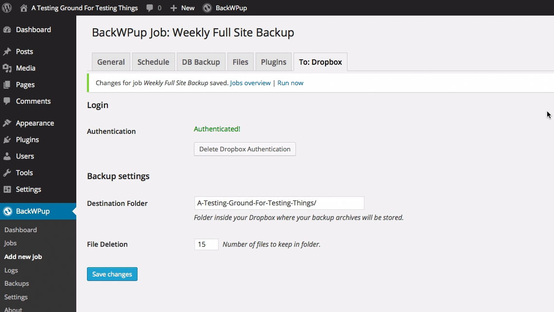Select the Plugins tab of the job

coord(274,62)
